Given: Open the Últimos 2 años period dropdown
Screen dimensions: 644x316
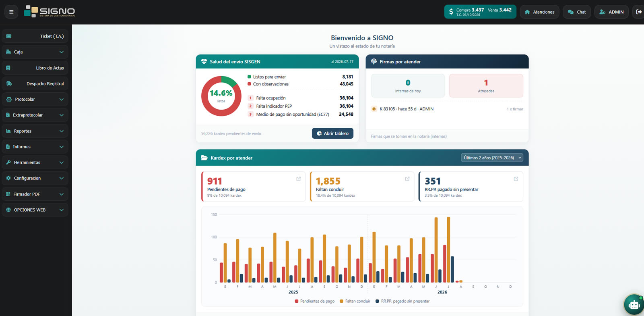Looking at the screenshot, I should point(492,158).
